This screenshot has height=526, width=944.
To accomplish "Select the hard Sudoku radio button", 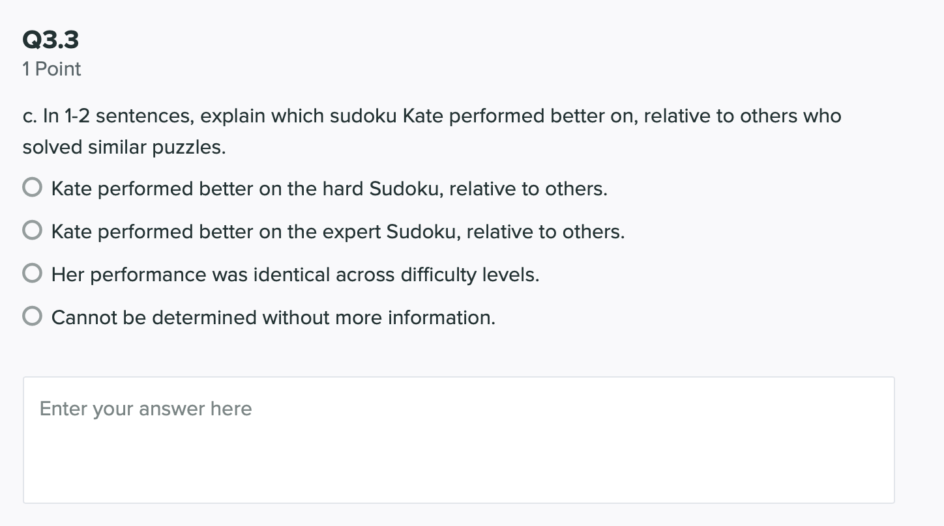I will tap(32, 188).
